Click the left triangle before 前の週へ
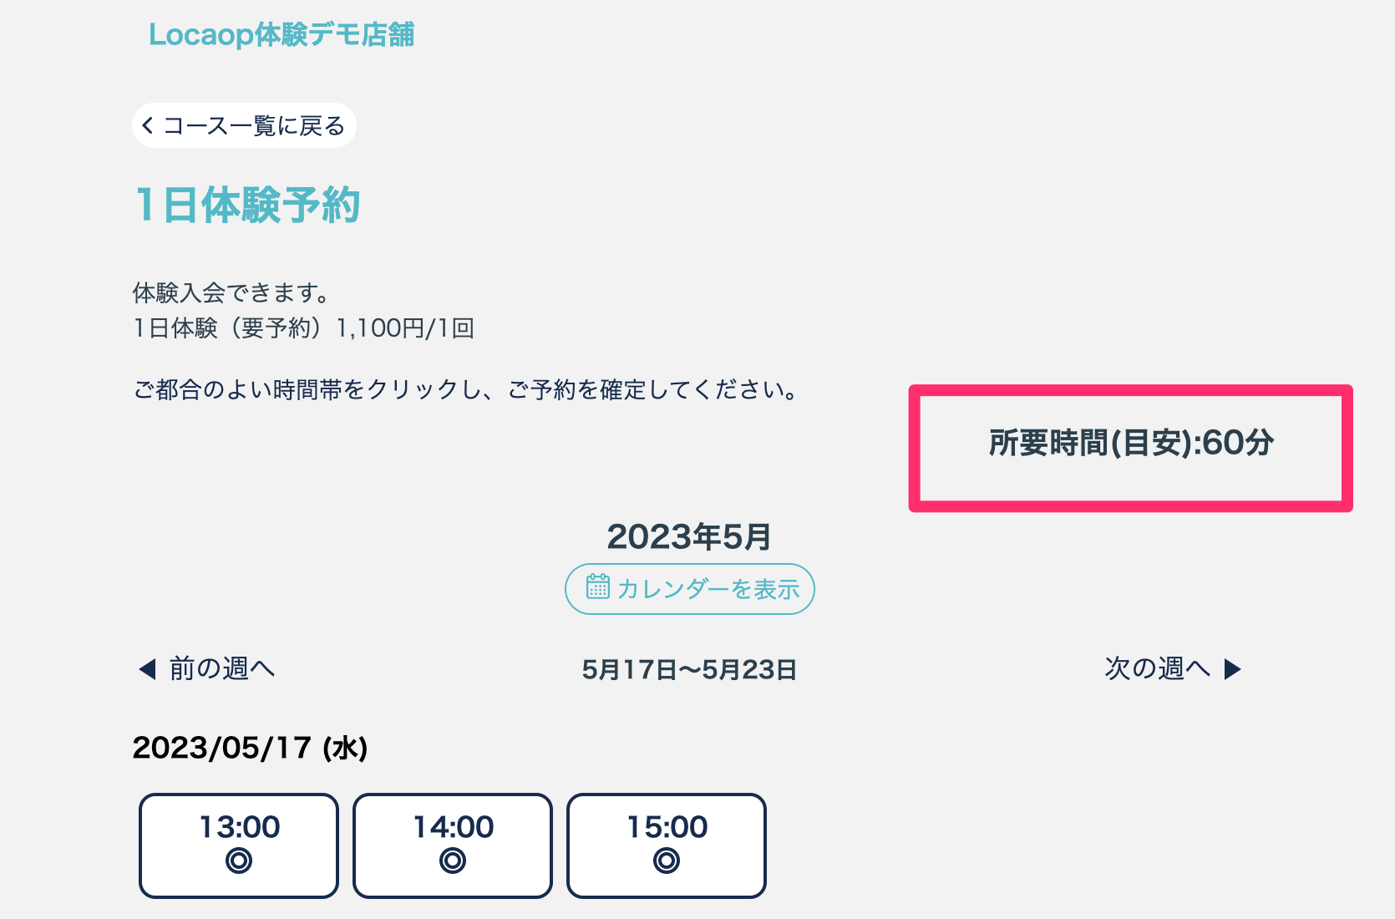 (148, 669)
